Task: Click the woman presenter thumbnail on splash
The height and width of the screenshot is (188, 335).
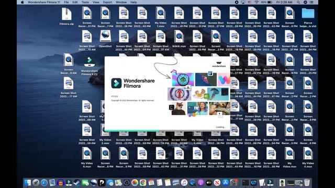Action: (x=197, y=109)
